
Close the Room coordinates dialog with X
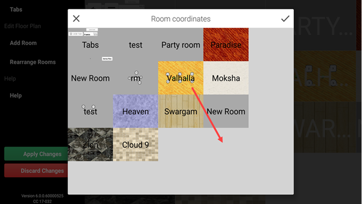point(76,19)
